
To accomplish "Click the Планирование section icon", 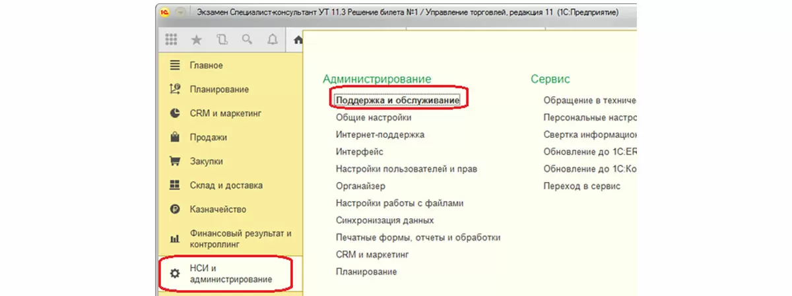I will 175,89.
